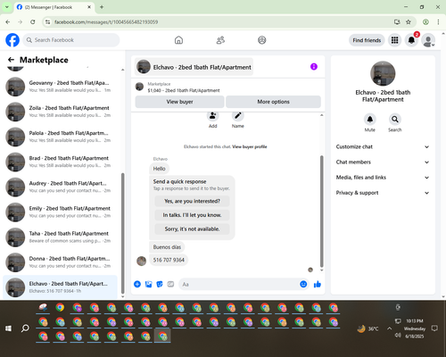Send quick response In talks. I'll let you know.
The image size is (446, 357).
192,215
